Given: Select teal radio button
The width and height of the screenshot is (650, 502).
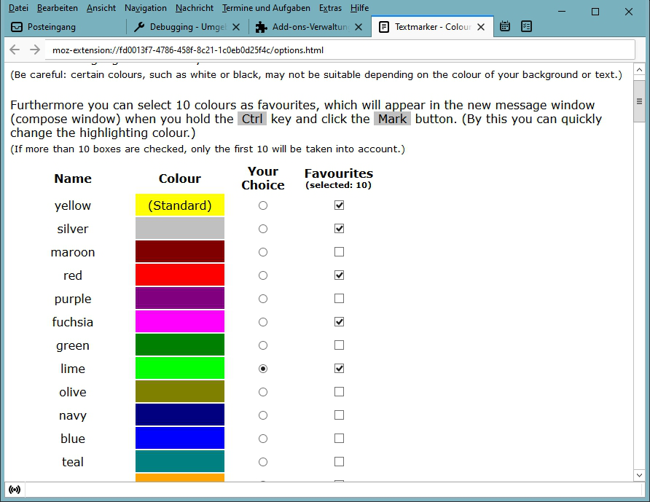Looking at the screenshot, I should click(x=263, y=462).
